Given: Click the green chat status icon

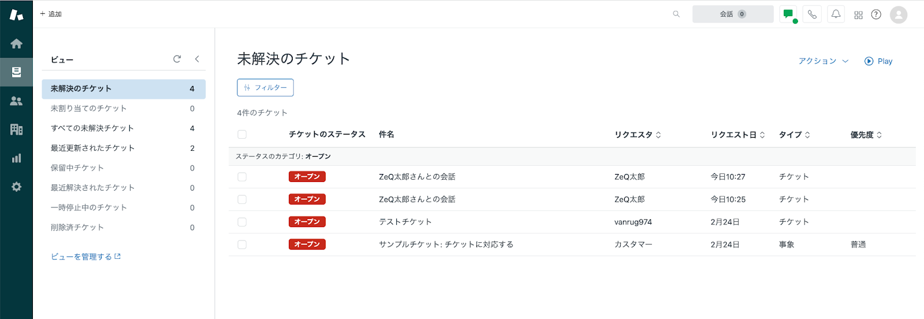Looking at the screenshot, I should [788, 14].
